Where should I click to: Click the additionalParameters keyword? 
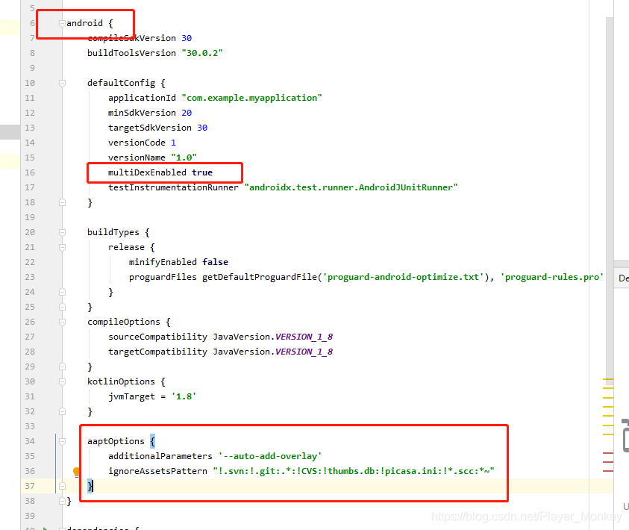click(x=160, y=456)
